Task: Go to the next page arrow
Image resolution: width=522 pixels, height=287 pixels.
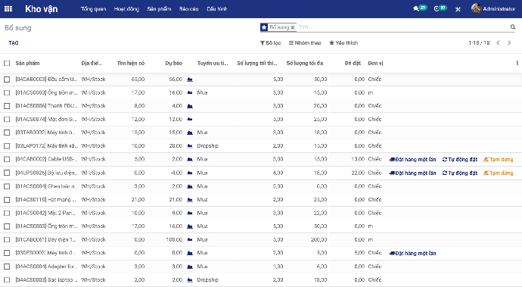Action: coord(509,42)
